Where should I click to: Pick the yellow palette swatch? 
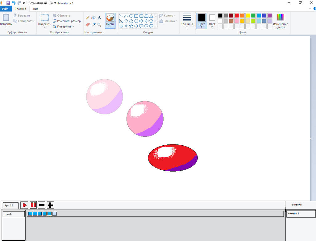click(x=248, y=15)
